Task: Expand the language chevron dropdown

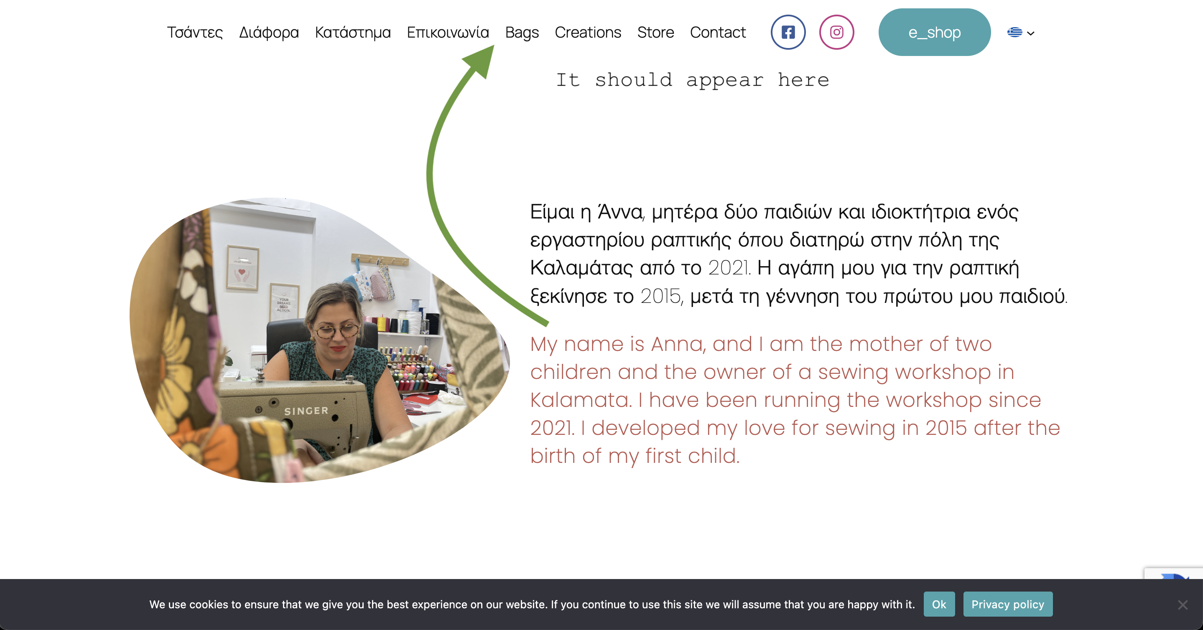Action: [1031, 33]
